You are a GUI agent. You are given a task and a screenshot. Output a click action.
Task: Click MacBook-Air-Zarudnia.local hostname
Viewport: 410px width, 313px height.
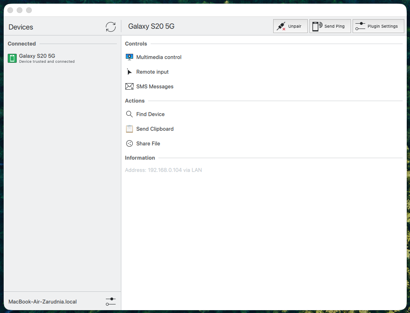[43, 302]
